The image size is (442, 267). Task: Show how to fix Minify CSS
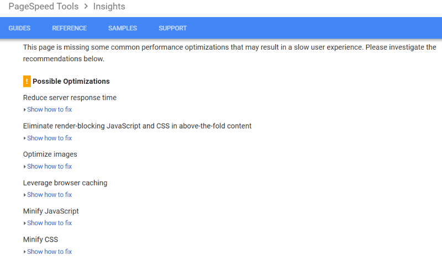click(49, 252)
